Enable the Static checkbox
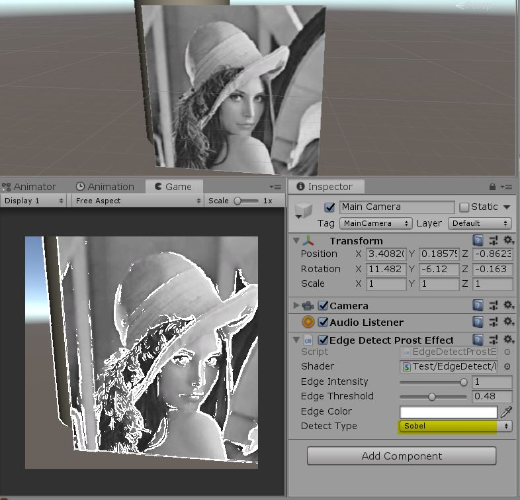This screenshot has width=520, height=500. 464,207
